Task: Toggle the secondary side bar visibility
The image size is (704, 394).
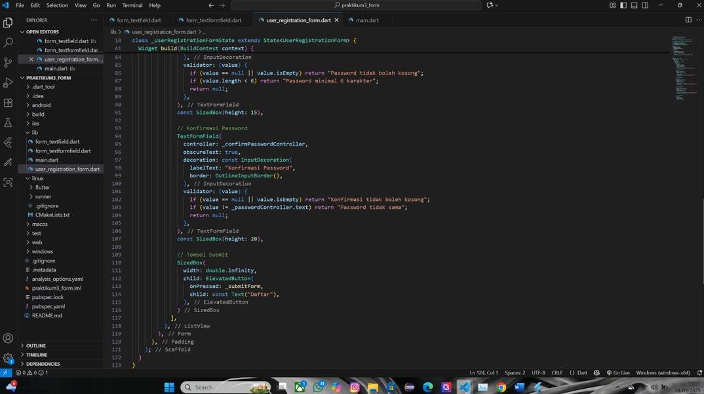Action: click(x=645, y=5)
